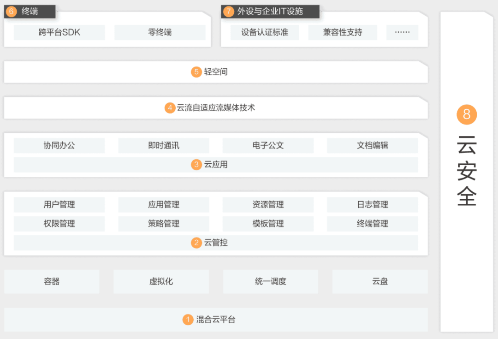Screen dimensions: 498x339
Task: Click the 日志管理 box
Action: 372,205
